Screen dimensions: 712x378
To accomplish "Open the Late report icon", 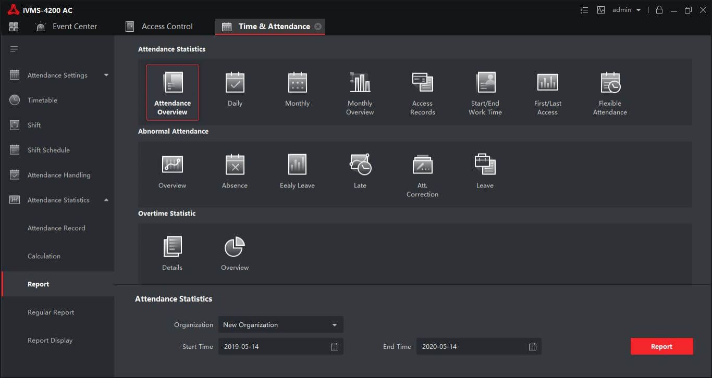I will (360, 165).
